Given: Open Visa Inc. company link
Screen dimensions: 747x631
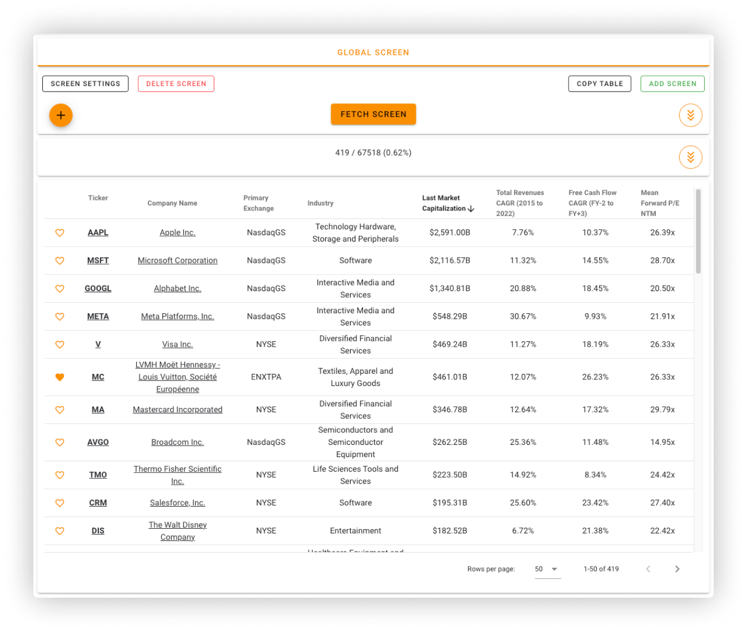Looking at the screenshot, I should [178, 344].
